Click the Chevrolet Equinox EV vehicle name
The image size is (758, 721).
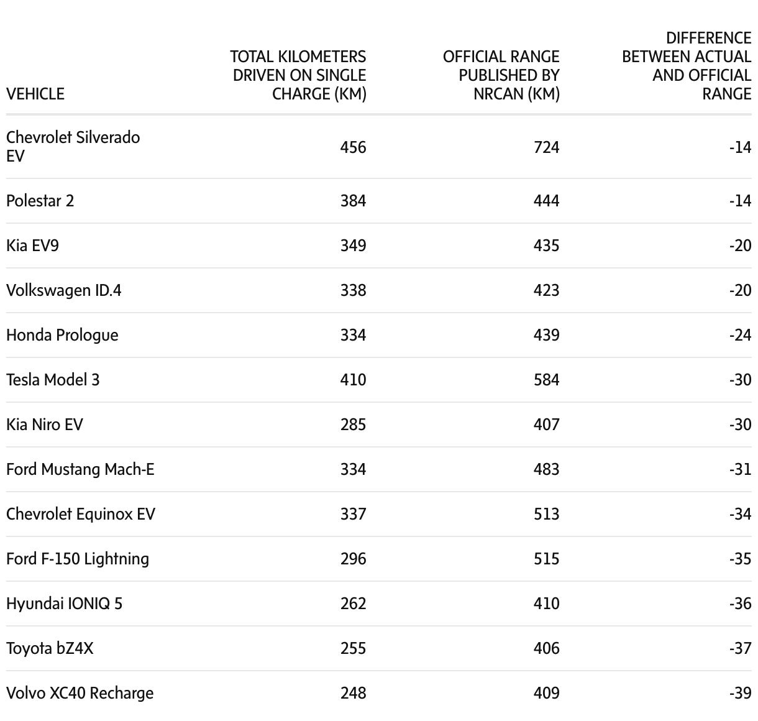81,514
